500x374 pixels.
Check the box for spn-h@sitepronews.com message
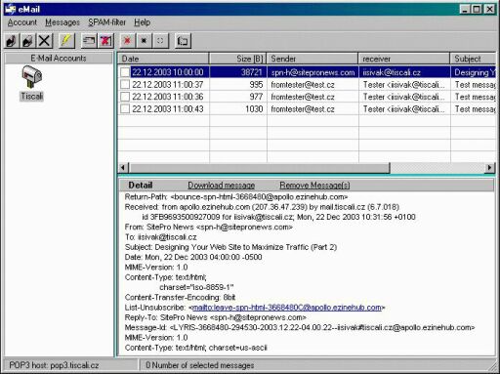(x=125, y=72)
